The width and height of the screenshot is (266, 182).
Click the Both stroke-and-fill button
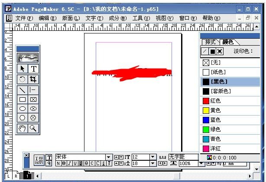[x=220, y=51]
